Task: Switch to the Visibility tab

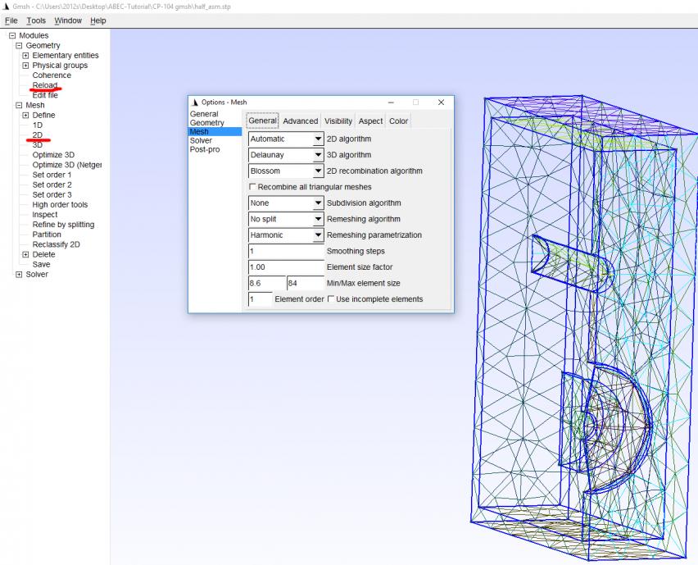Action: pyautogui.click(x=338, y=121)
